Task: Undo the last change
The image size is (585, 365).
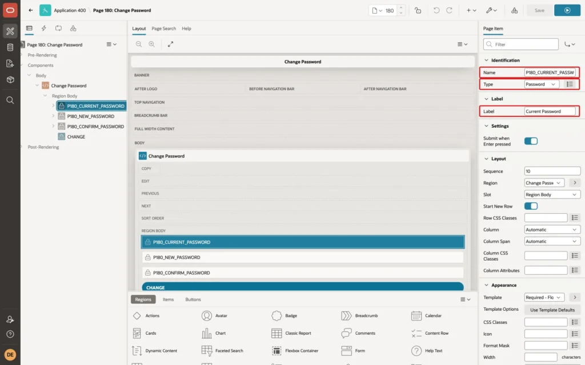Action: coord(436,10)
